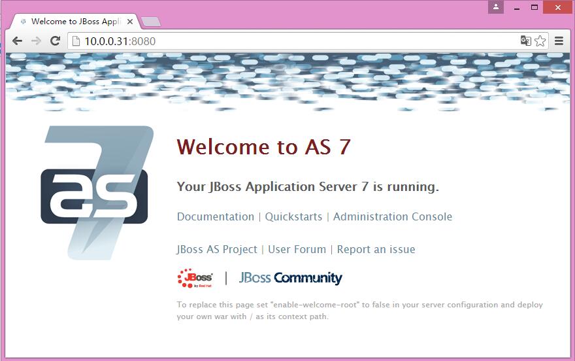Screen dimensions: 575x361
Task: Click the JBoss by Red Hat logo
Action: point(195,278)
